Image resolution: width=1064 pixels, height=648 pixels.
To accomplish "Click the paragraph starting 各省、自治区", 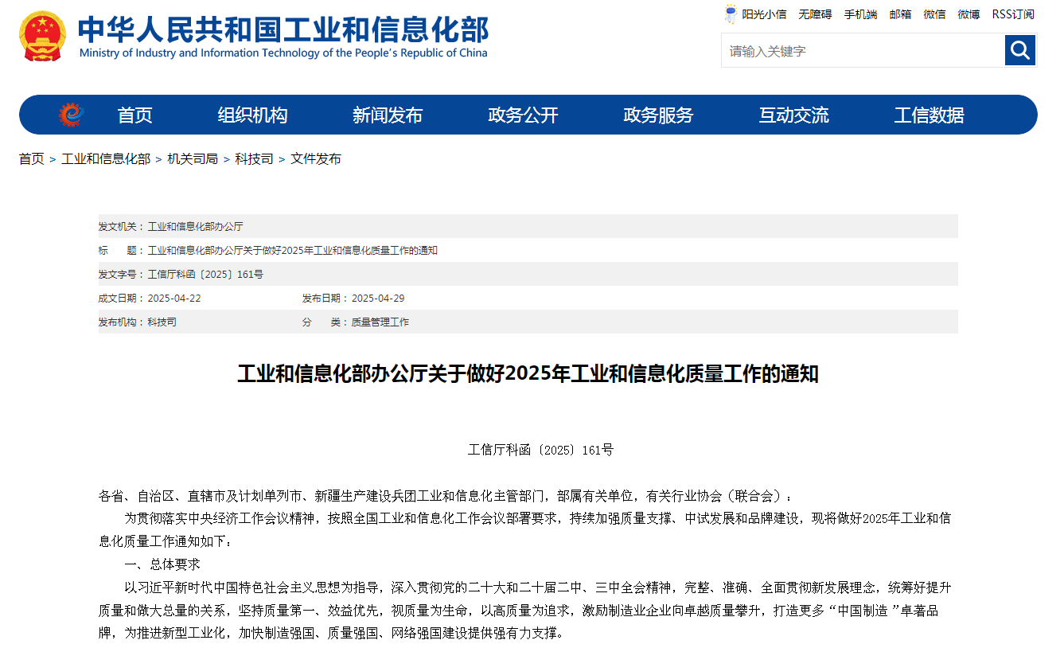I will tap(446, 495).
